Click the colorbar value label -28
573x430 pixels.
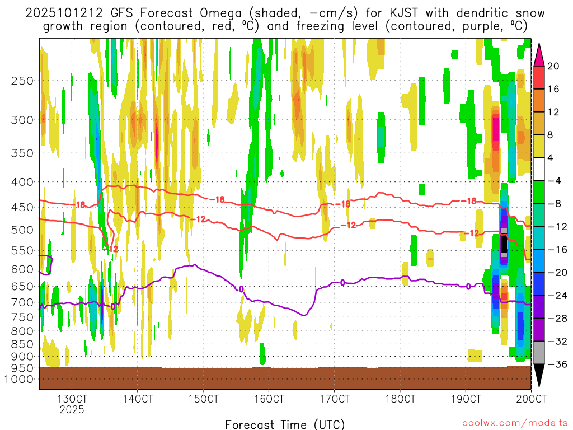(x=557, y=319)
